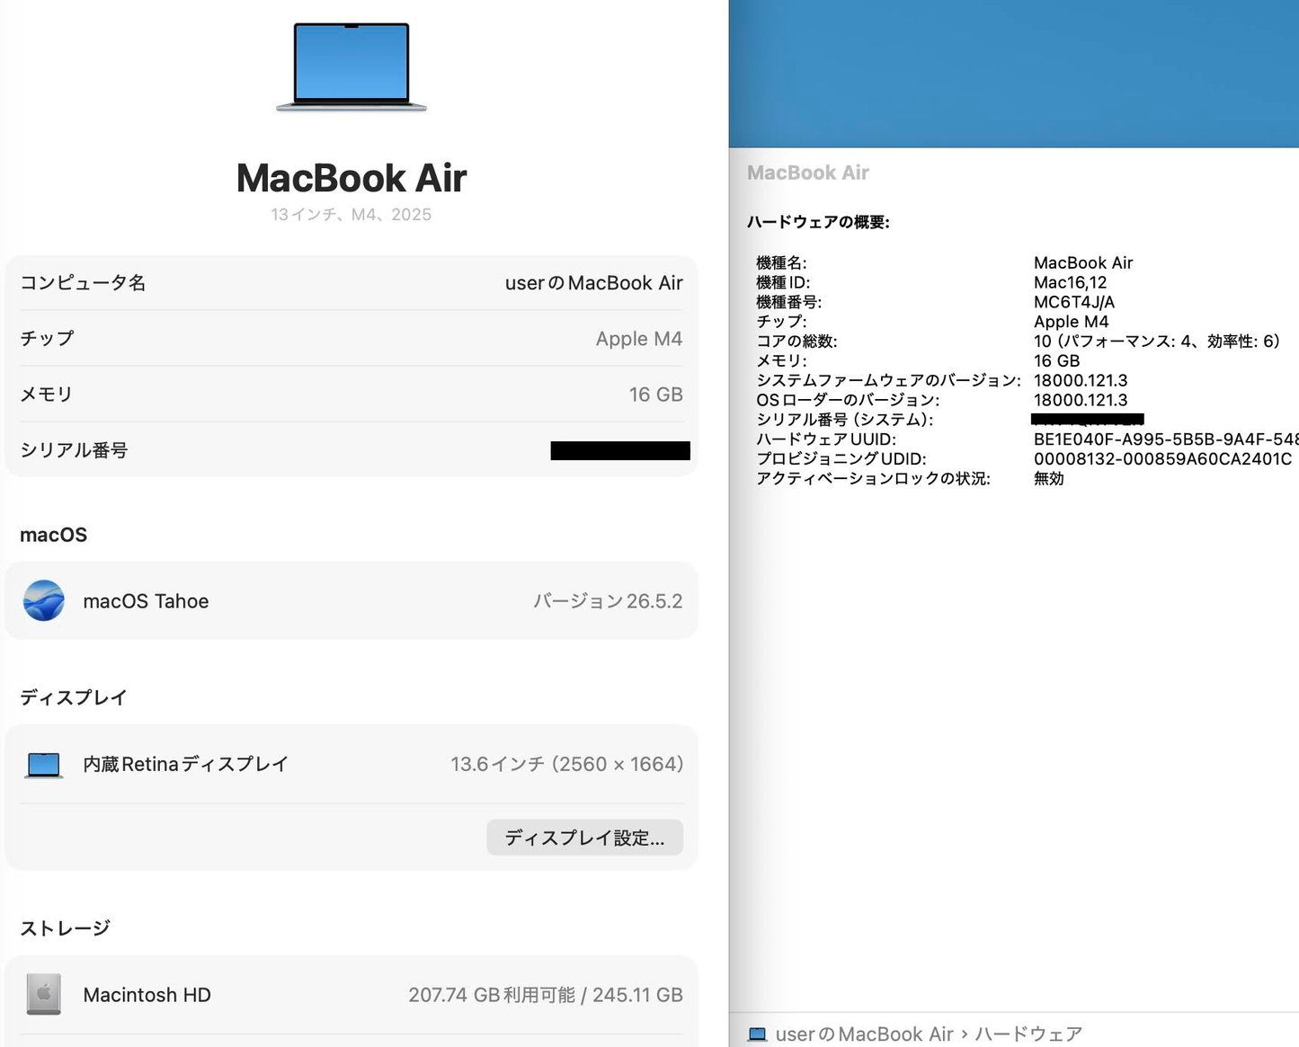Click 'システムファームウェアのバージョン:' label
The width and height of the screenshot is (1299, 1047).
coord(888,381)
